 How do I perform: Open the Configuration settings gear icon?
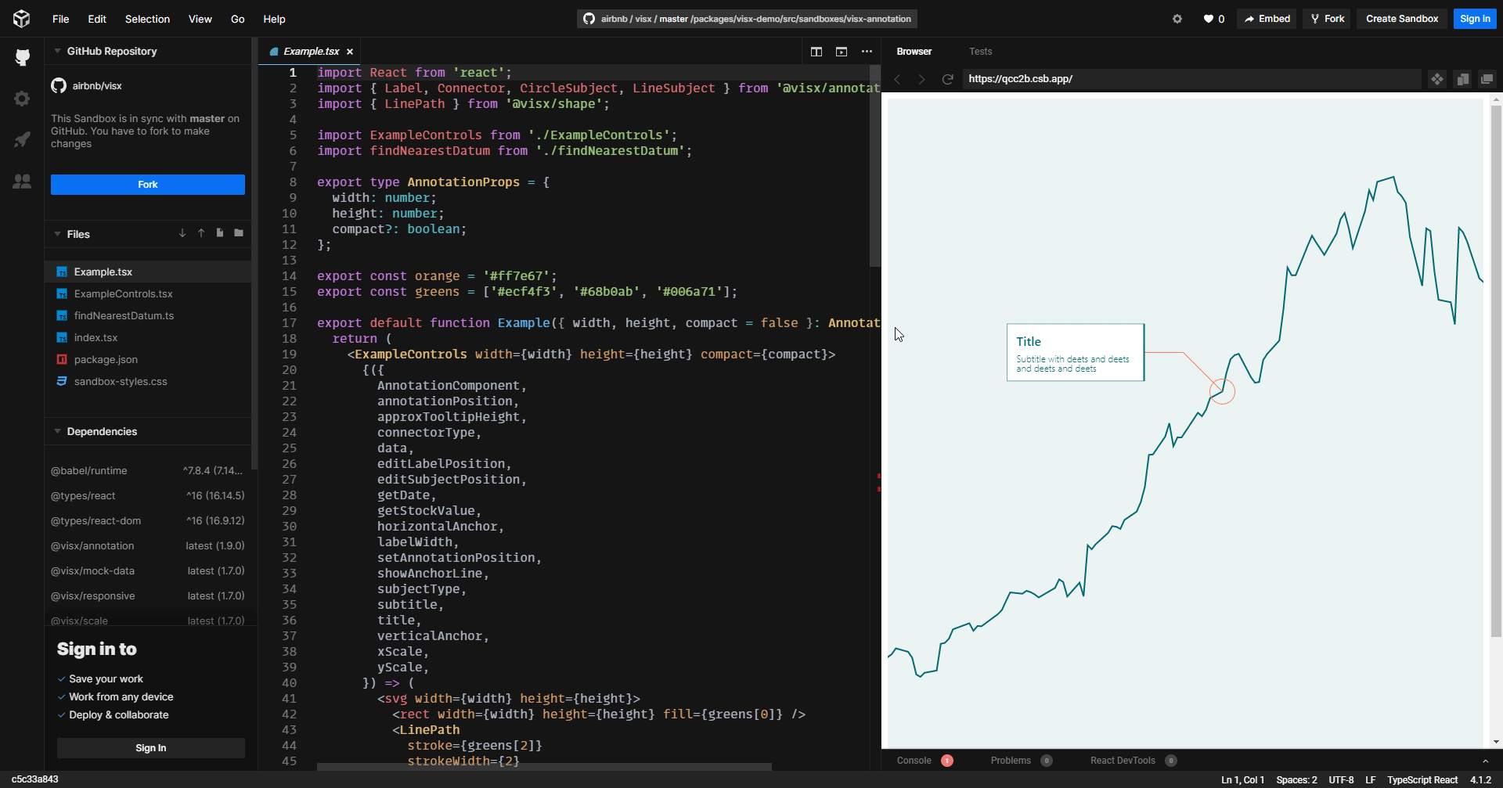[x=22, y=99]
